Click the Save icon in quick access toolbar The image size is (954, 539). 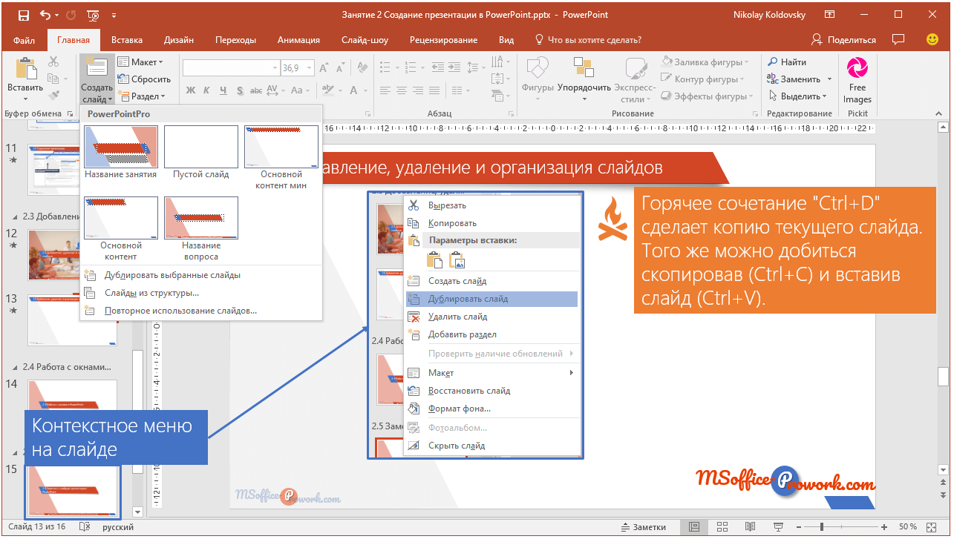(23, 15)
